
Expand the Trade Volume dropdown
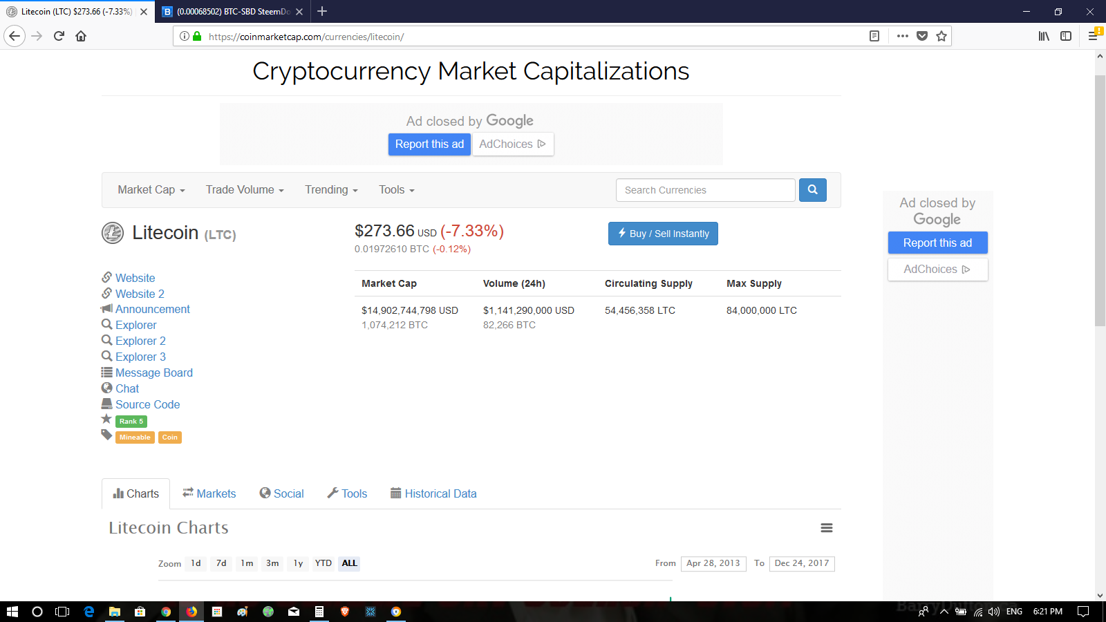(245, 190)
